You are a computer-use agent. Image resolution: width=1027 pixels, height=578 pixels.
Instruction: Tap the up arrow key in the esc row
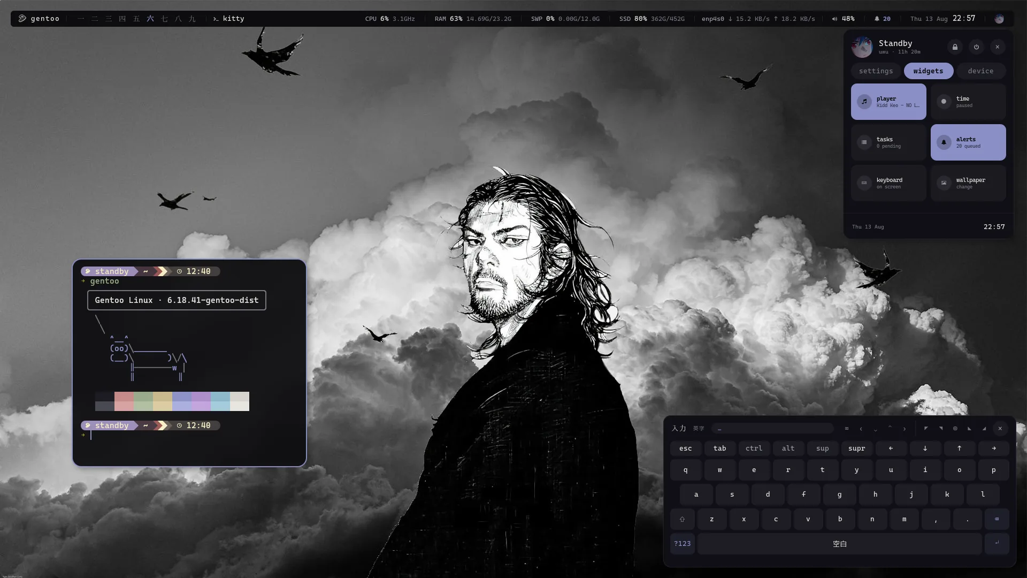click(959, 448)
